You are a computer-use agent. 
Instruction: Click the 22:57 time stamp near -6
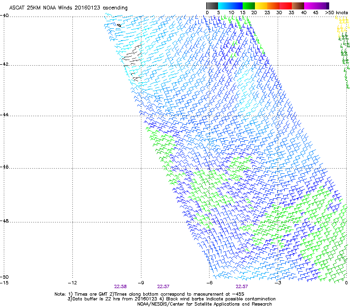point(242,287)
